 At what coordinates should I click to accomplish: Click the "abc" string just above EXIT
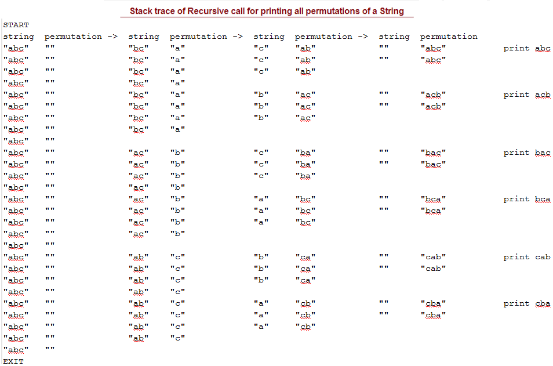point(16,350)
